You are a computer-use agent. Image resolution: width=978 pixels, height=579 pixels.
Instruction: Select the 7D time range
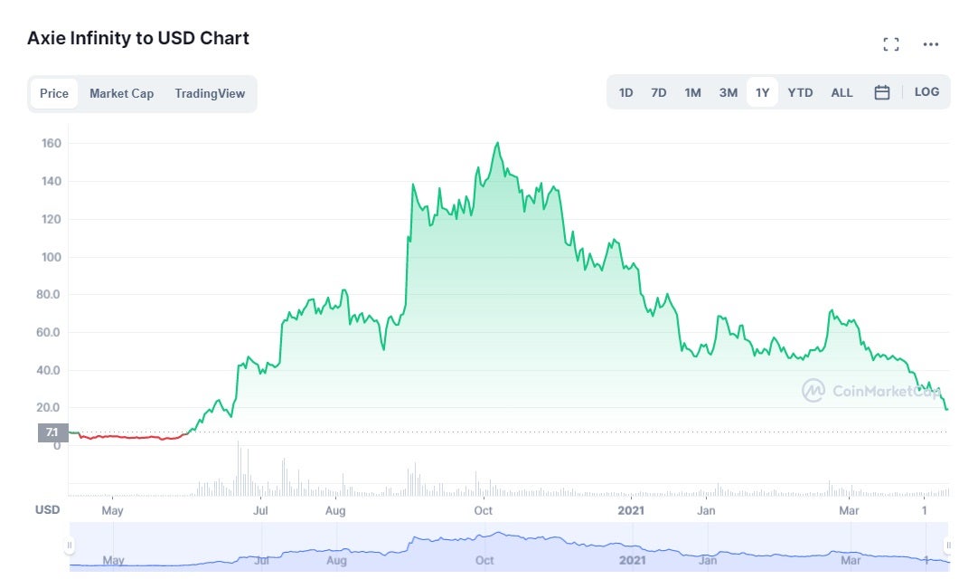click(659, 91)
